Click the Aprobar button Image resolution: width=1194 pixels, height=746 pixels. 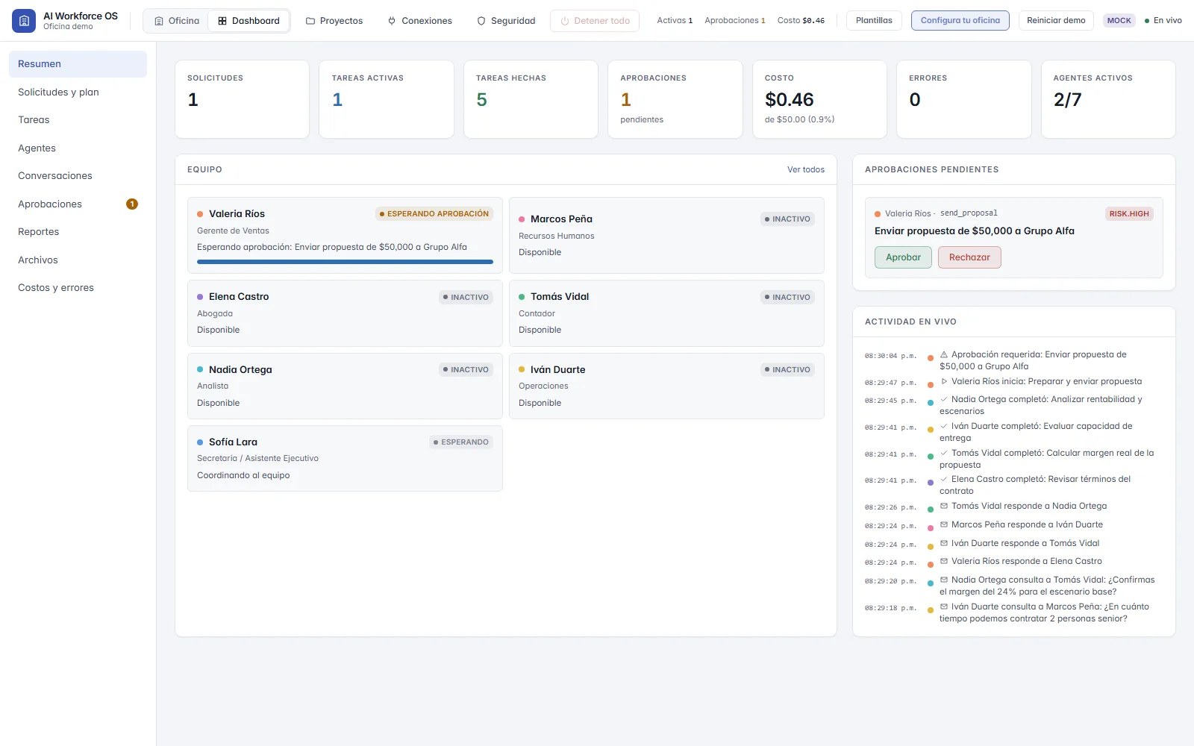(903, 257)
